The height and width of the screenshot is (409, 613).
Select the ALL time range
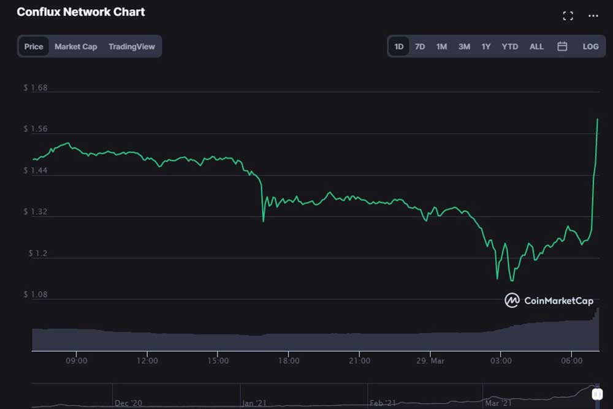point(536,47)
